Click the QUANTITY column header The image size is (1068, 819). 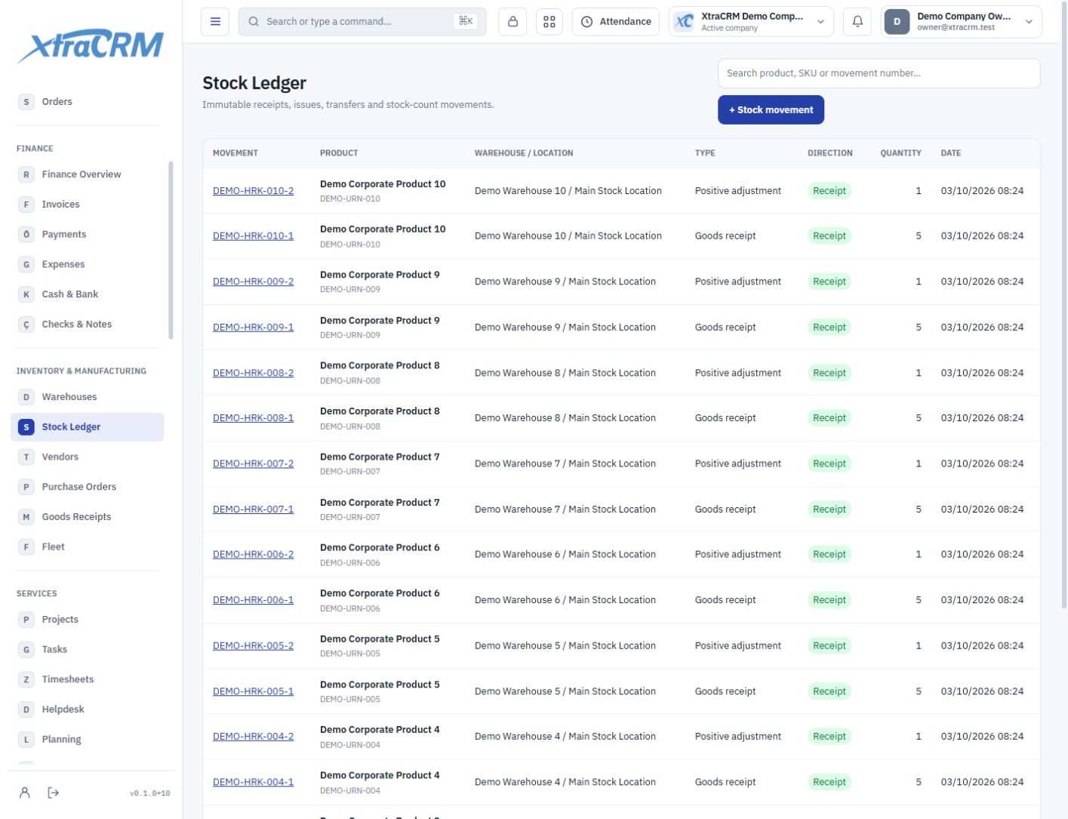pyautogui.click(x=900, y=153)
